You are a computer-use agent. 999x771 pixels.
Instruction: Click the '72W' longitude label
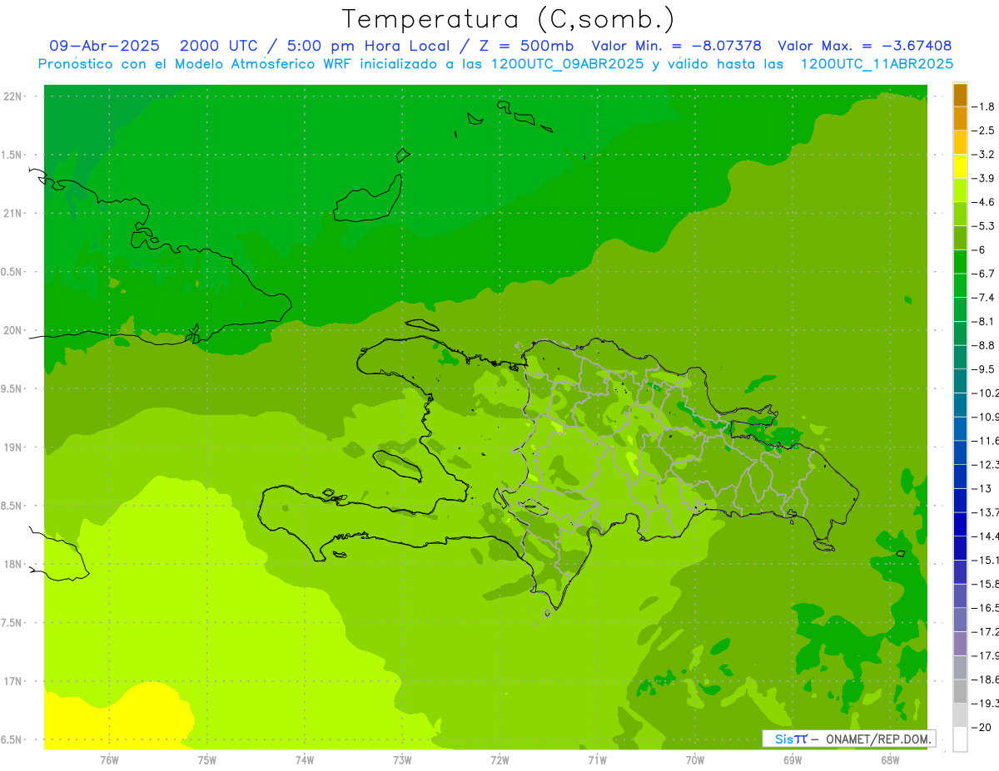point(499,759)
